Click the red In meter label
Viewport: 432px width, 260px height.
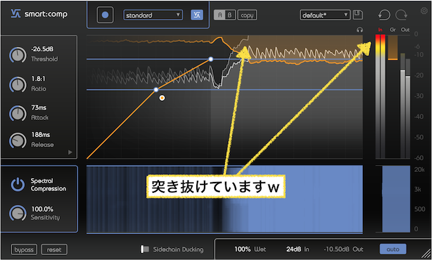(380, 30)
